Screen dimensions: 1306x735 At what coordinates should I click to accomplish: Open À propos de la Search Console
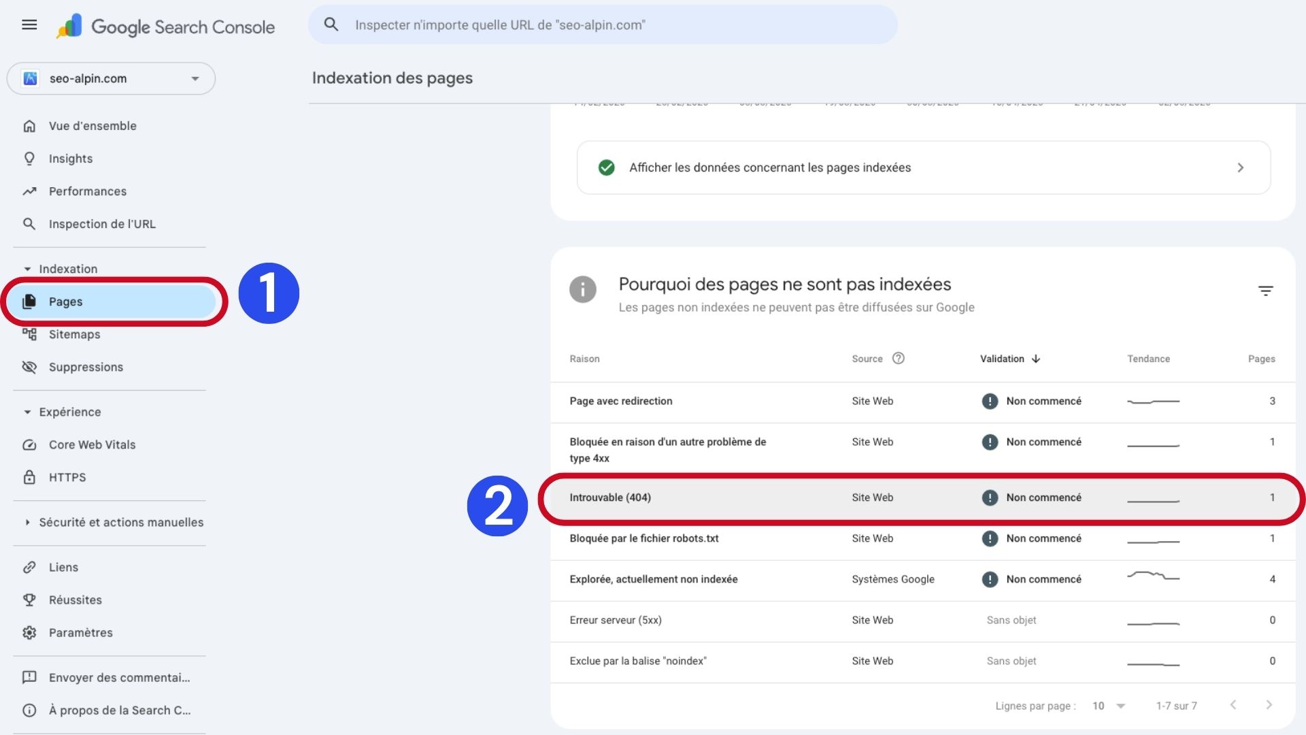pyautogui.click(x=120, y=710)
